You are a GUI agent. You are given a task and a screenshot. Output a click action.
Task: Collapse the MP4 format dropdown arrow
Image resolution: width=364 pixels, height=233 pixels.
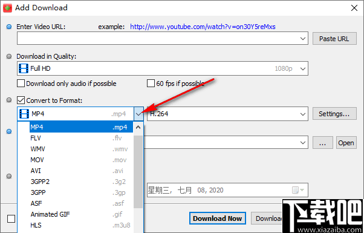click(x=138, y=114)
